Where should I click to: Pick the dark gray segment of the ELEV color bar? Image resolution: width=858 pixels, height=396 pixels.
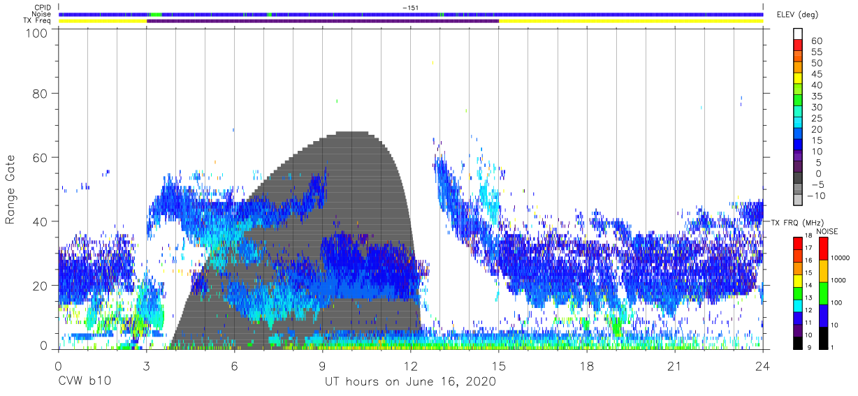click(x=798, y=178)
